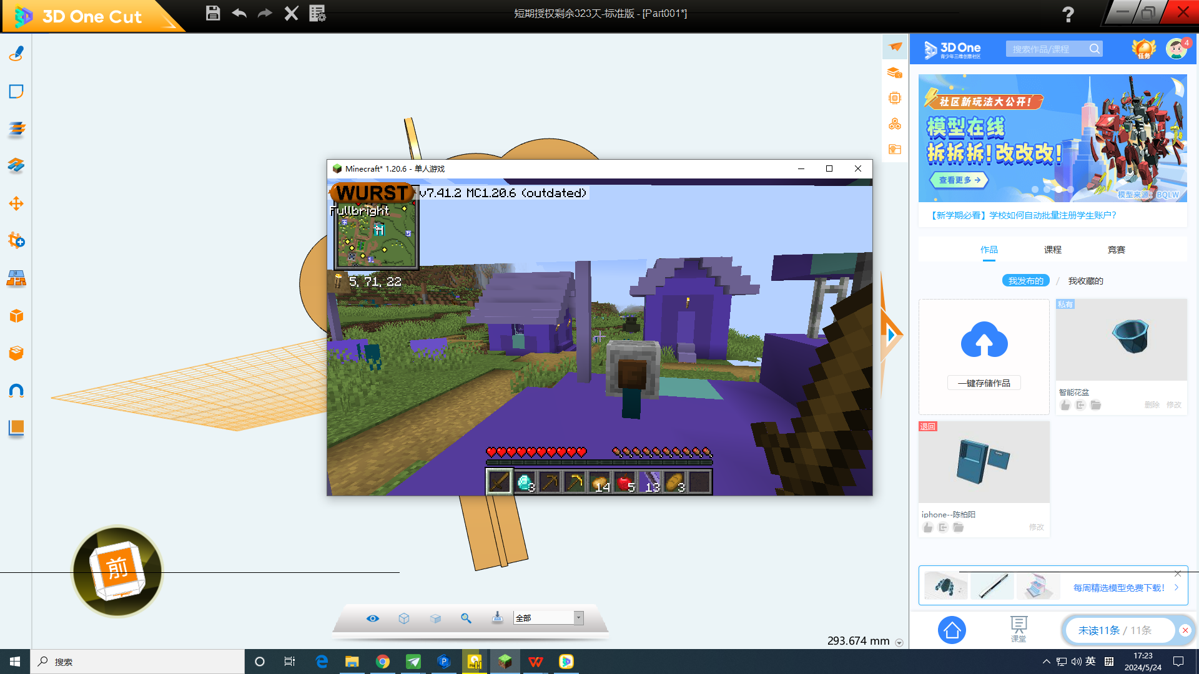Expand the unit dropdown next to 293.674 mm

tap(899, 642)
